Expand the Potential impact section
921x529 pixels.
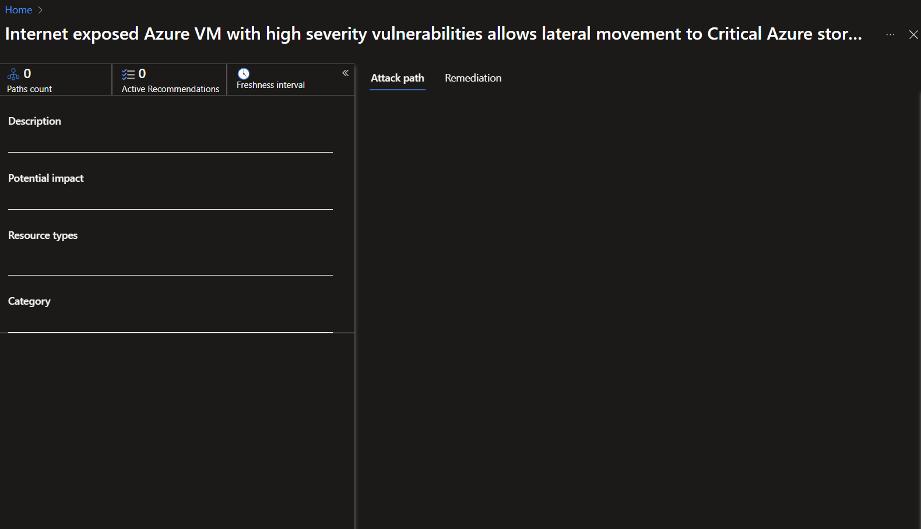(x=45, y=178)
